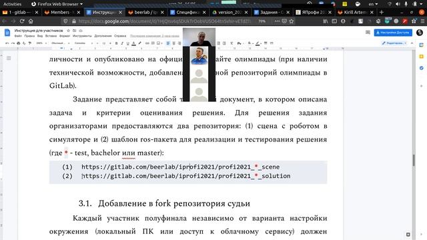Viewport: 427px width, 240px height.
Task: Click Activities in the top bar
Action: click(12, 4)
